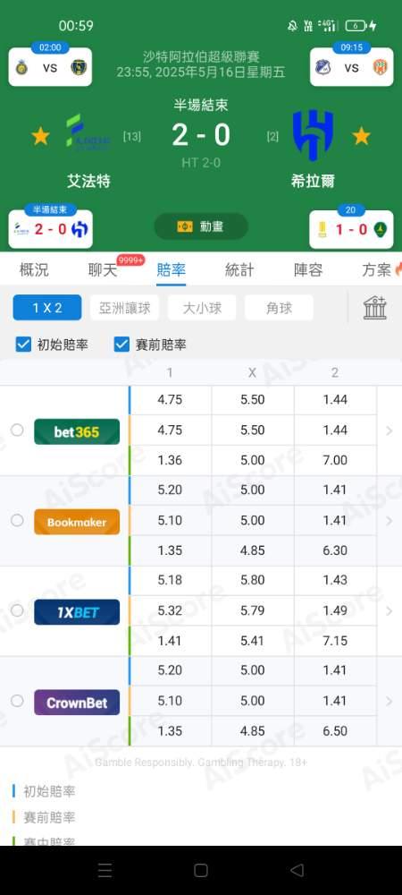Open the 02:00 upcoming match card

point(50,64)
